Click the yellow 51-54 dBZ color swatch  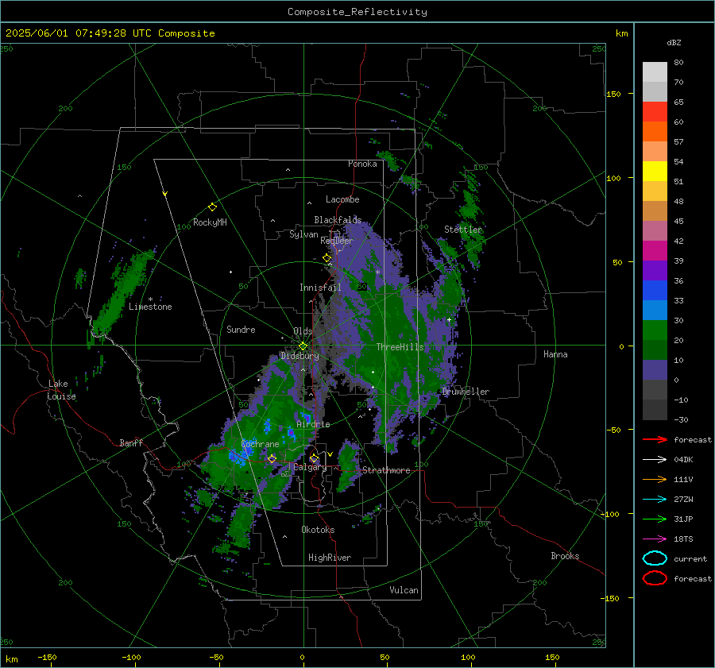coord(655,172)
